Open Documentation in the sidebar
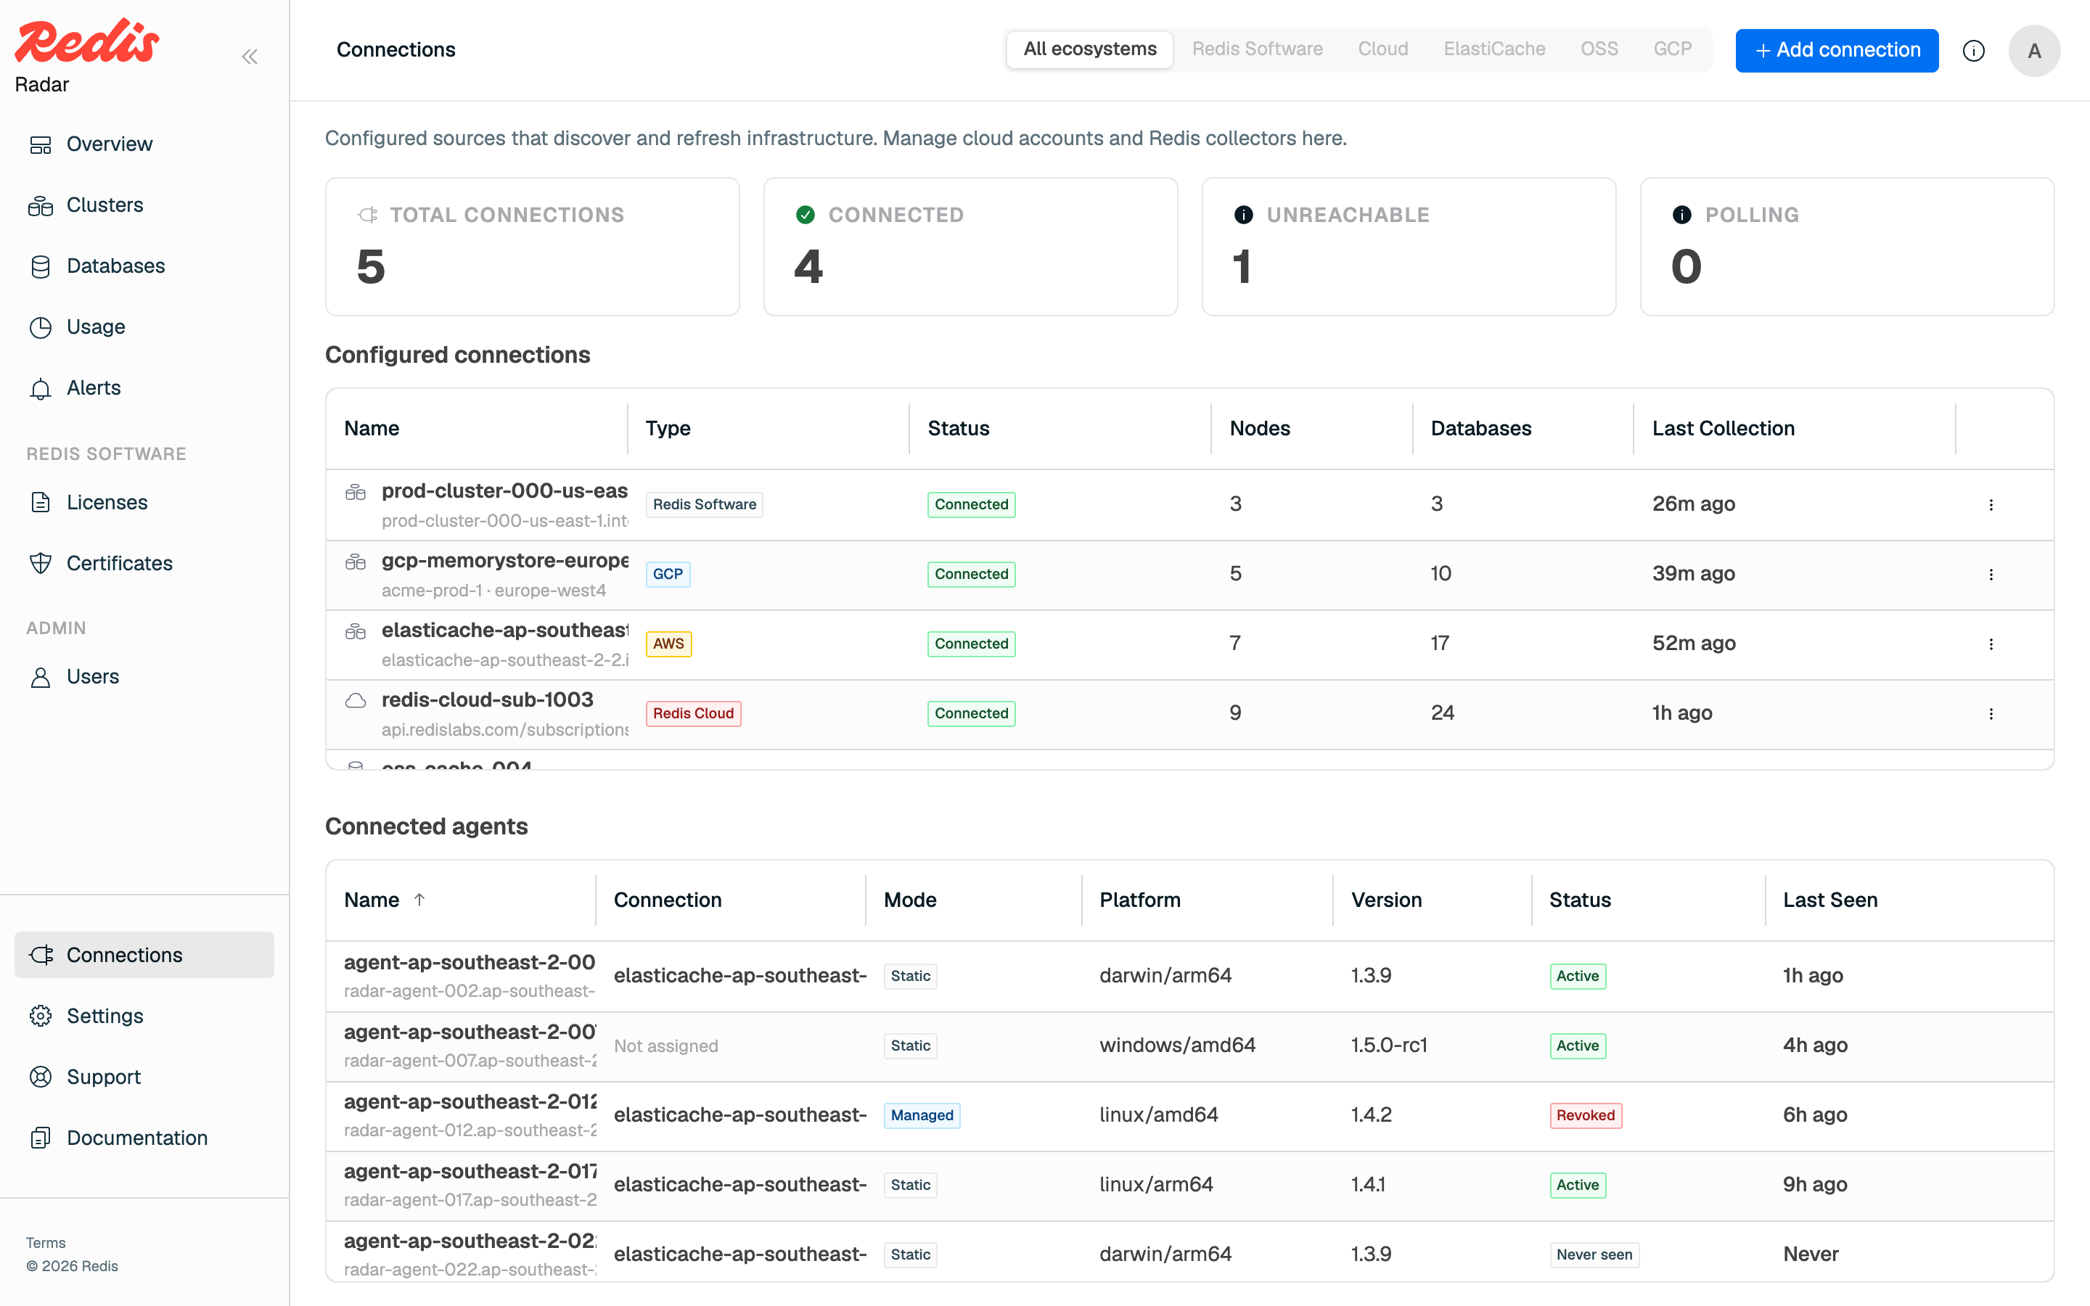Image resolution: width=2090 pixels, height=1306 pixels. (144, 1138)
